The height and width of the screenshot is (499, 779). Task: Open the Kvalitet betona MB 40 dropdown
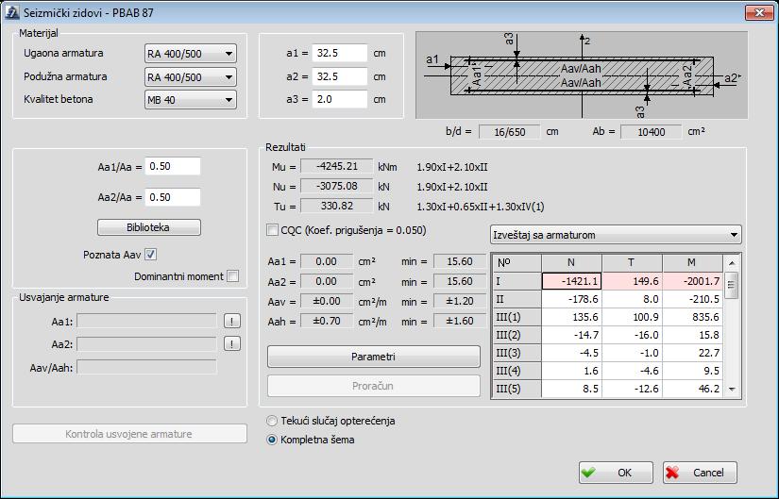(191, 99)
